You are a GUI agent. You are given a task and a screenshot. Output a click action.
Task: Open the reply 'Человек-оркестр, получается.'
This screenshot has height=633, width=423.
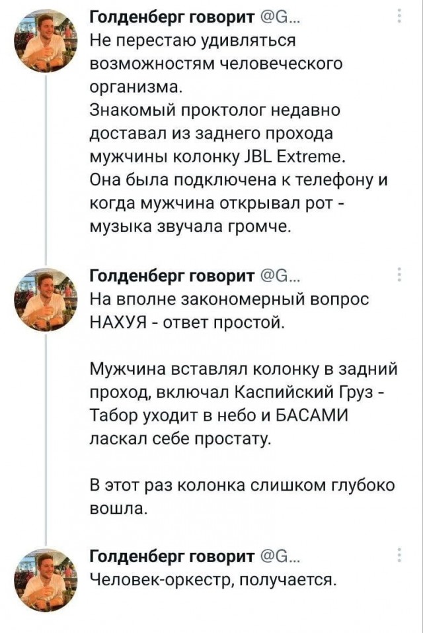point(213,580)
